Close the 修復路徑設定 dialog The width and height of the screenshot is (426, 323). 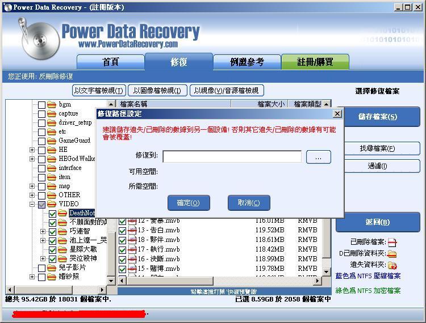[x=337, y=113]
